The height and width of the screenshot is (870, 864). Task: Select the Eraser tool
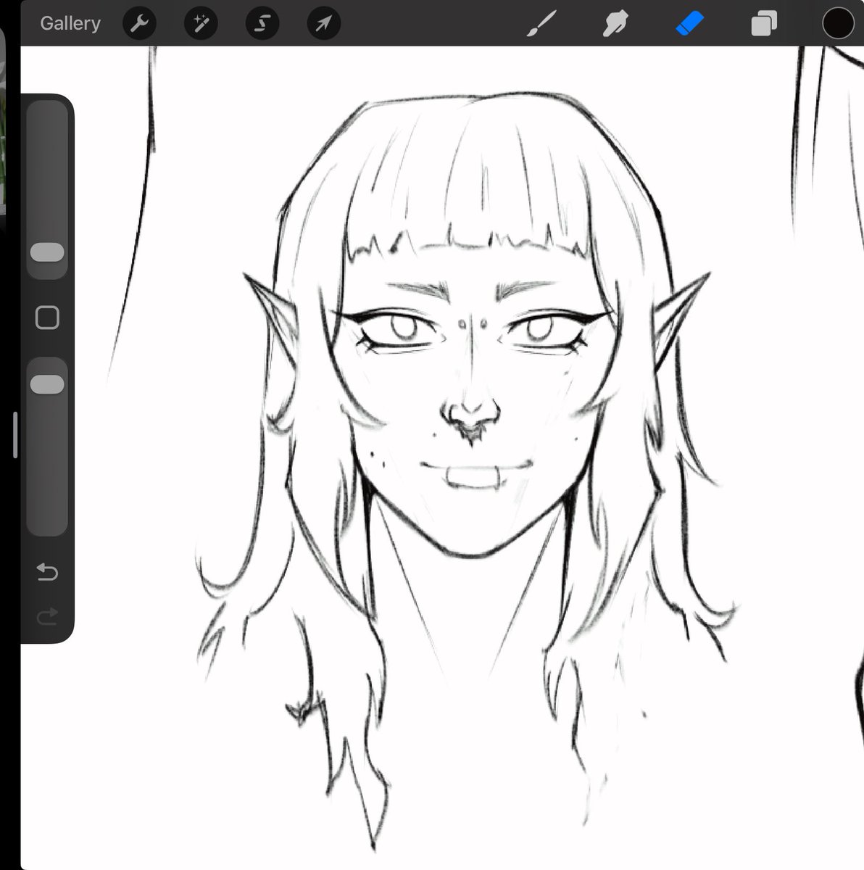[689, 23]
